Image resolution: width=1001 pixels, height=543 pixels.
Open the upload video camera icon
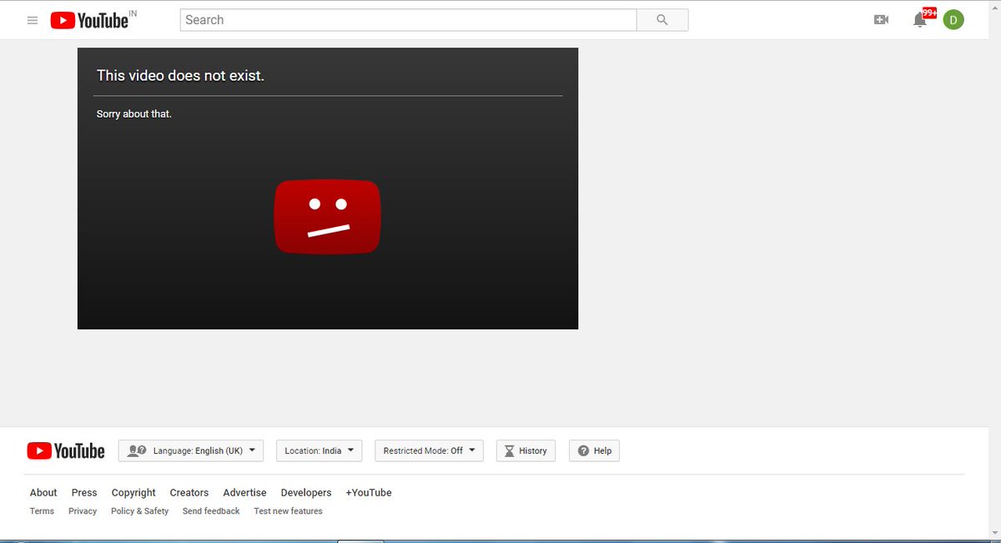(881, 20)
